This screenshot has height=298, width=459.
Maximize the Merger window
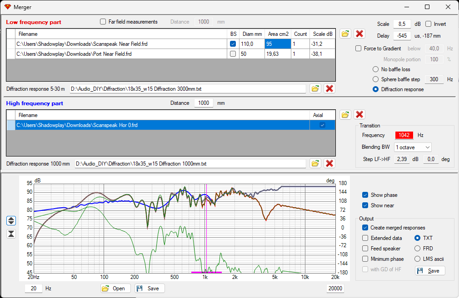[427, 7]
